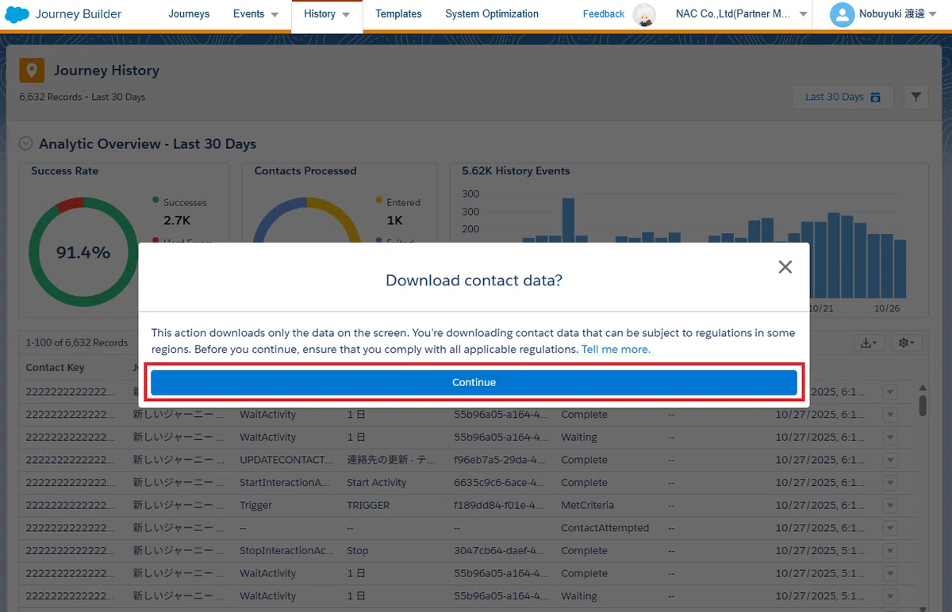Click the 91.4% success rate donut chart
This screenshot has height=612, width=952.
point(83,253)
